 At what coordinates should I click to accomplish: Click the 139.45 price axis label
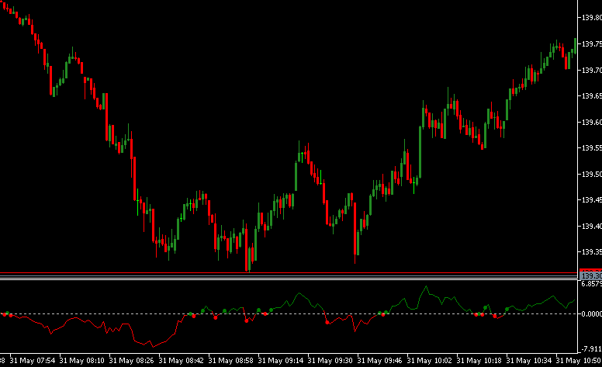click(x=592, y=200)
